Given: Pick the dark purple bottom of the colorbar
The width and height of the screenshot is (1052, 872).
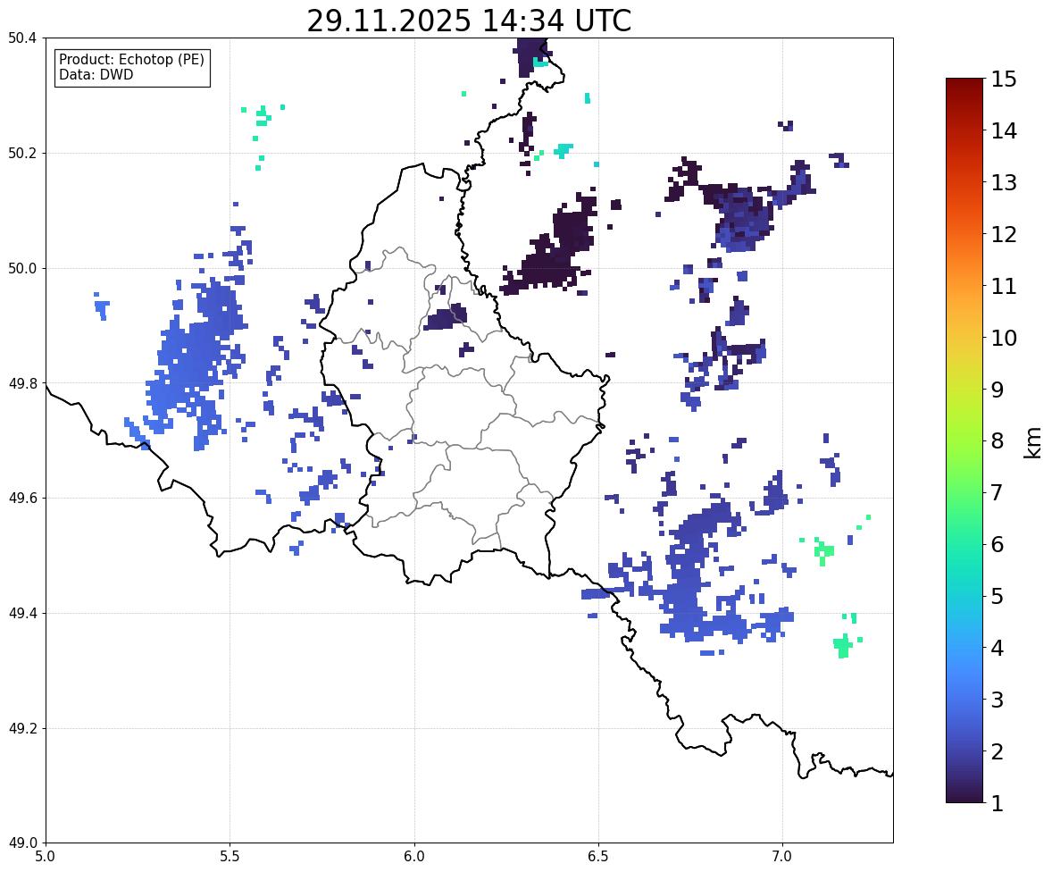Looking at the screenshot, I should pyautogui.click(x=964, y=798).
